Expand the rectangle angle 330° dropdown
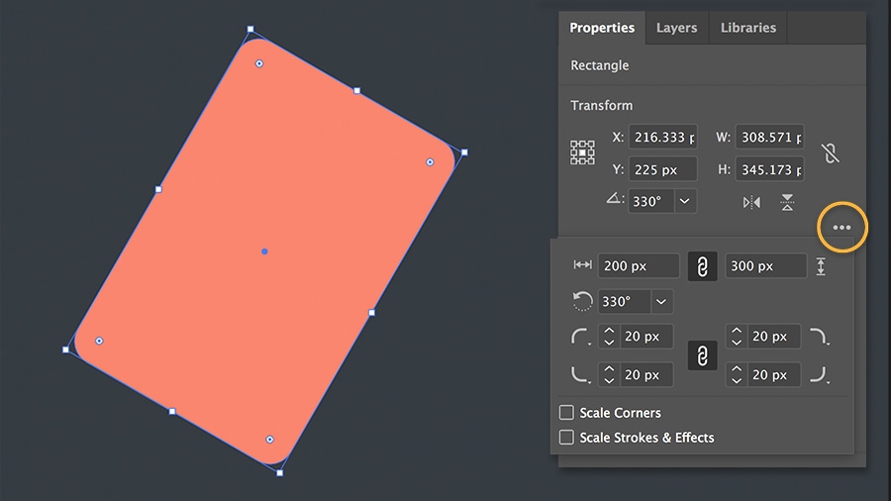Screen dimensions: 891x501 tap(661, 301)
